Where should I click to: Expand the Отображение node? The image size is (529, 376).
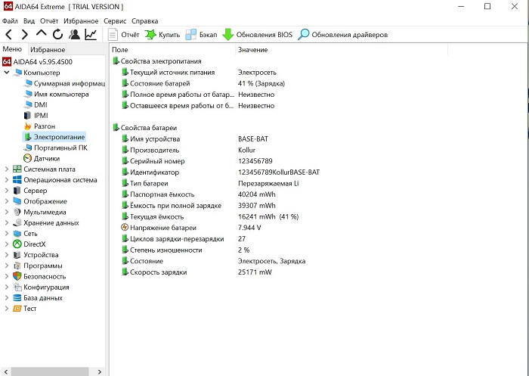click(6, 201)
